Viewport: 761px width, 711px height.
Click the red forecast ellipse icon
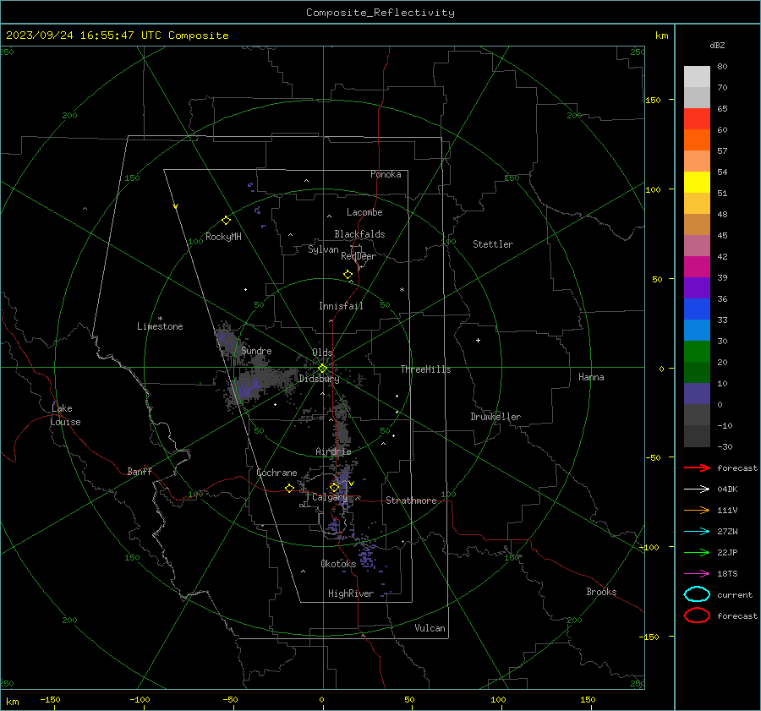tap(697, 615)
